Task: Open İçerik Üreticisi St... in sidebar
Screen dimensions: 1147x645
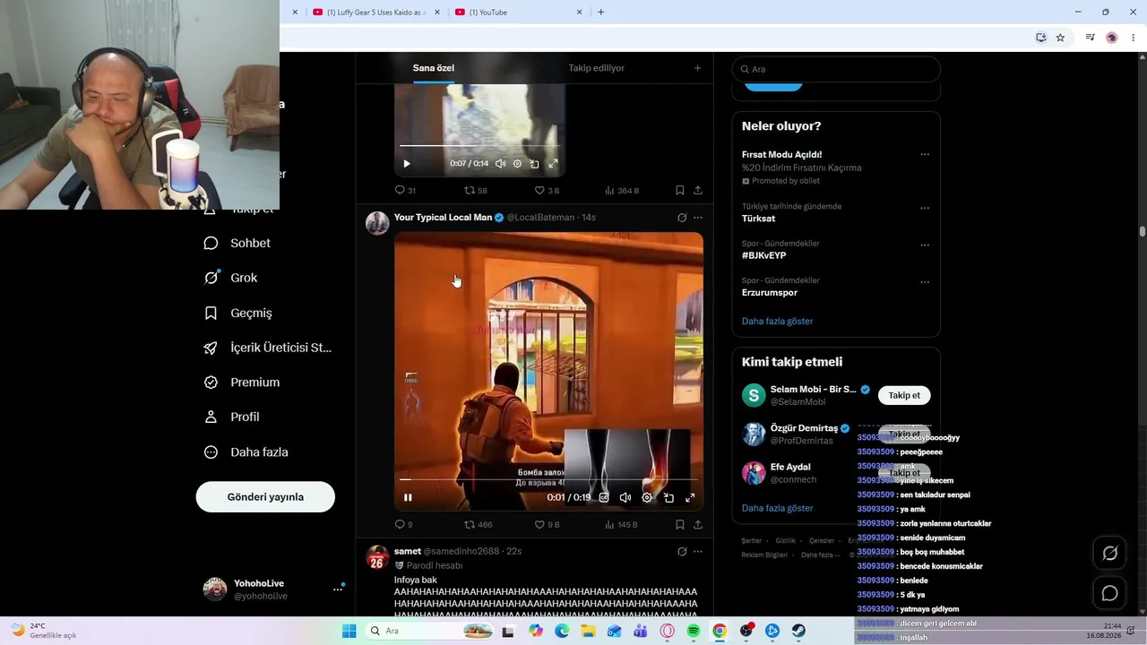Action: [x=268, y=348]
